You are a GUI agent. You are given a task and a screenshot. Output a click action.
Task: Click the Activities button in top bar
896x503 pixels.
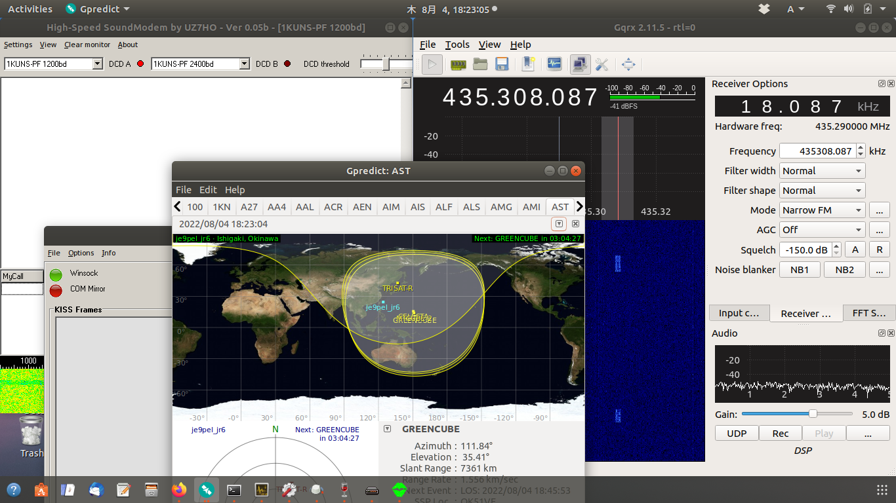point(30,9)
